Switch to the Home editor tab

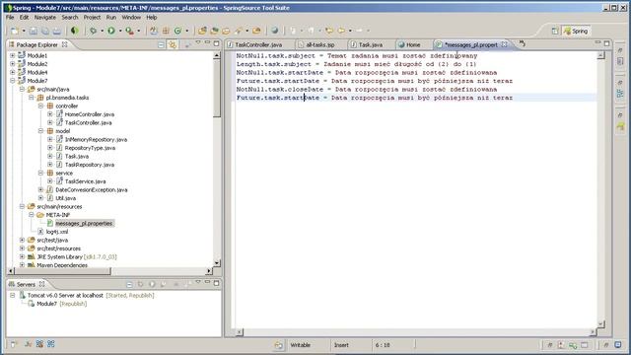click(413, 44)
